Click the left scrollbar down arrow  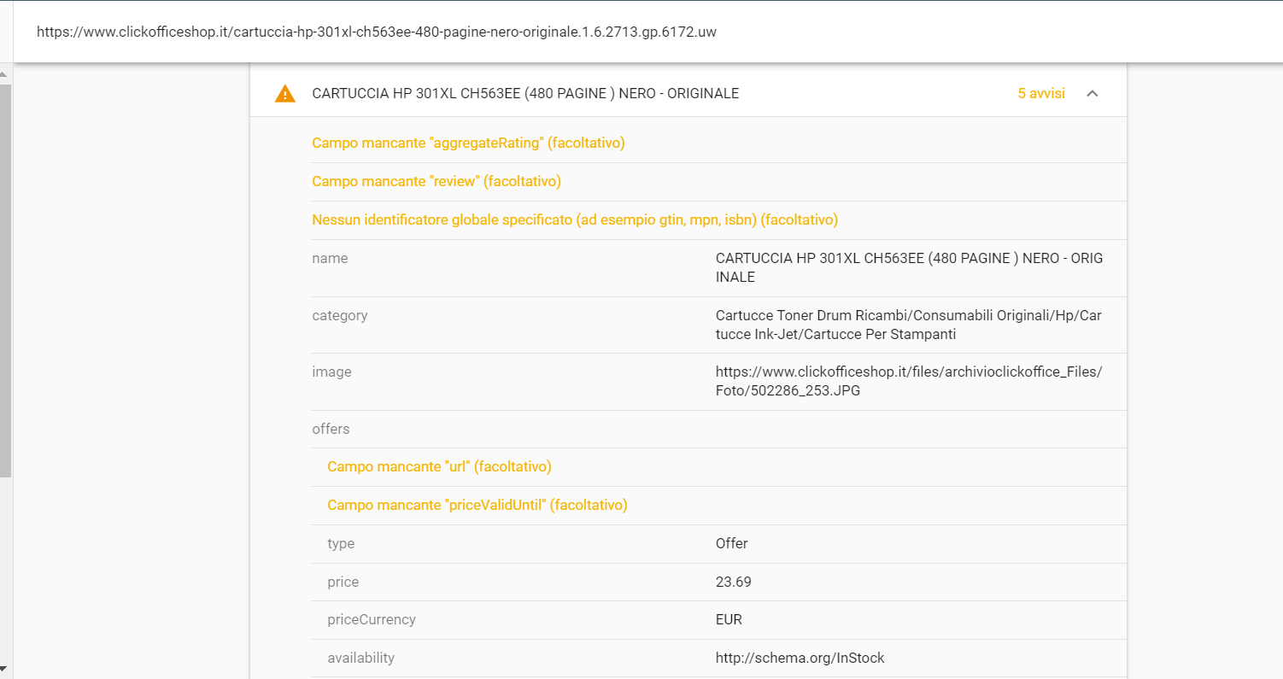click(4, 668)
